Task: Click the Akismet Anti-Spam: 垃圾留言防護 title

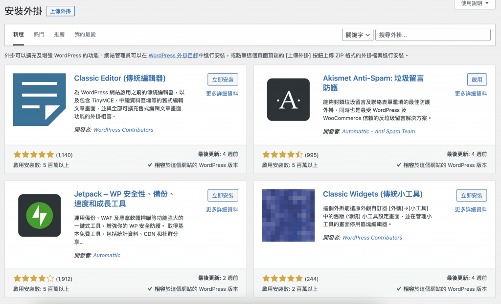Action: 373,83
